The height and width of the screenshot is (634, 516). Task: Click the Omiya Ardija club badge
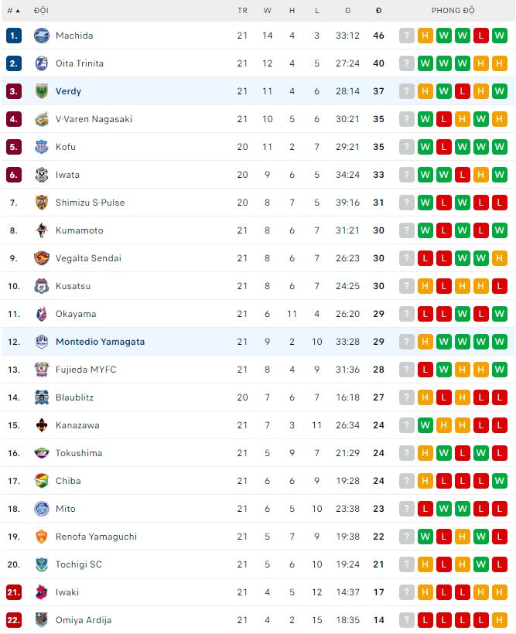coord(42,620)
